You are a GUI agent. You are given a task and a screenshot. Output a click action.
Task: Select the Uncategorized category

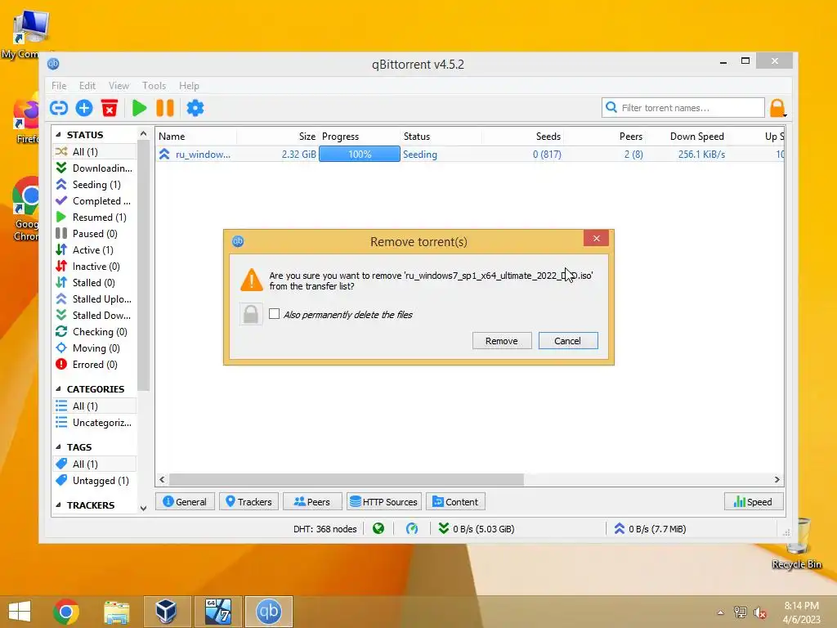[95, 423]
